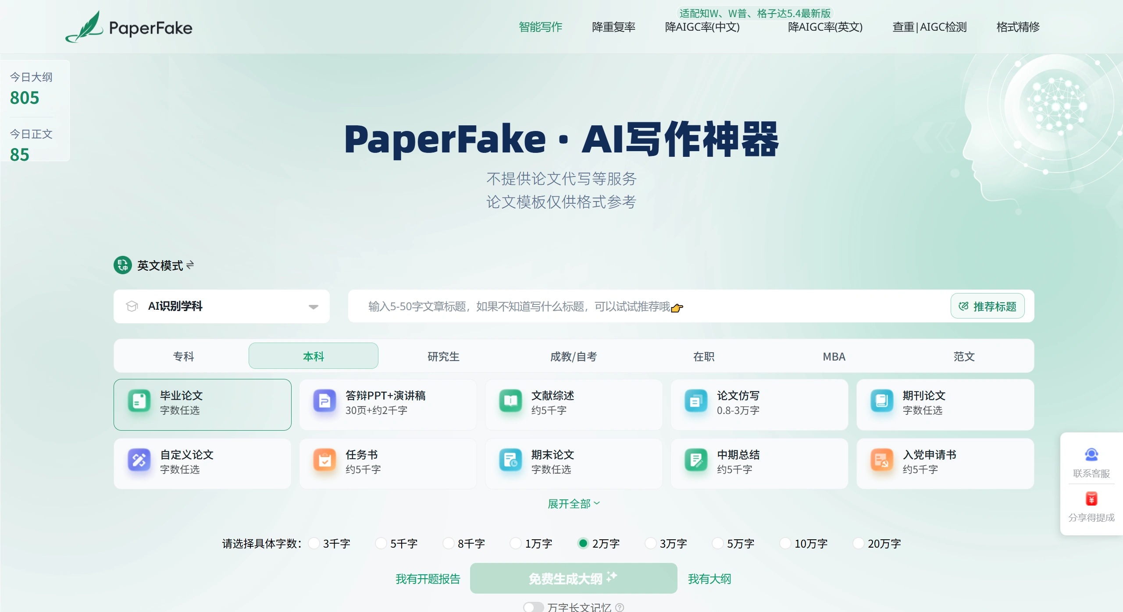The image size is (1123, 612).
Task: Open 降重复率 in the top navigation
Action: [613, 27]
